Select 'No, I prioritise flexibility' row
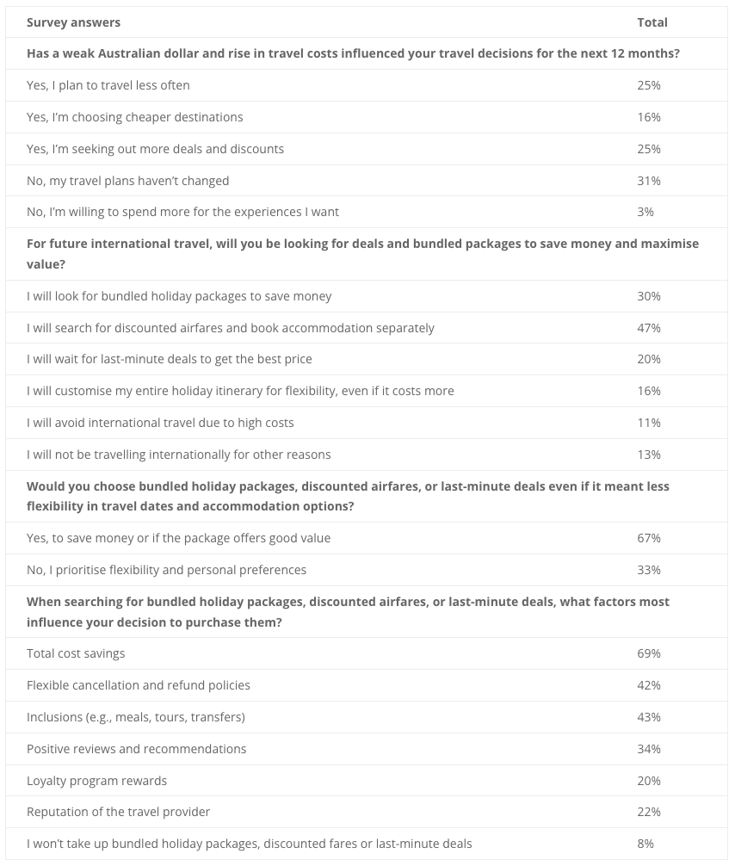735x866 pixels. 367,570
